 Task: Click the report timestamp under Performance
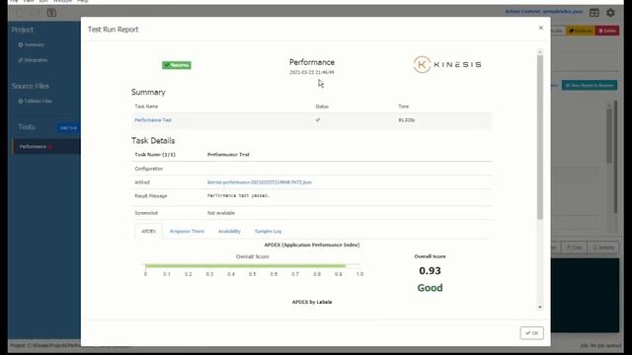tap(312, 72)
